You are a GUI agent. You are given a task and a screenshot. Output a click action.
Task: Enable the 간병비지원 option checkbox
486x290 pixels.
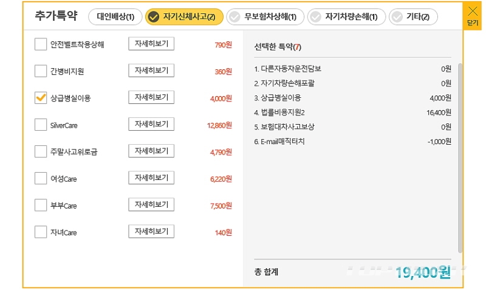[x=41, y=71]
